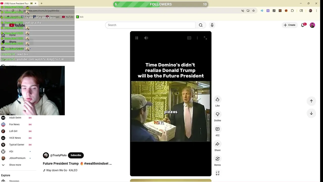Mute site via tab audio icon in address bar
This screenshot has height=182, width=323.
click(243, 11)
